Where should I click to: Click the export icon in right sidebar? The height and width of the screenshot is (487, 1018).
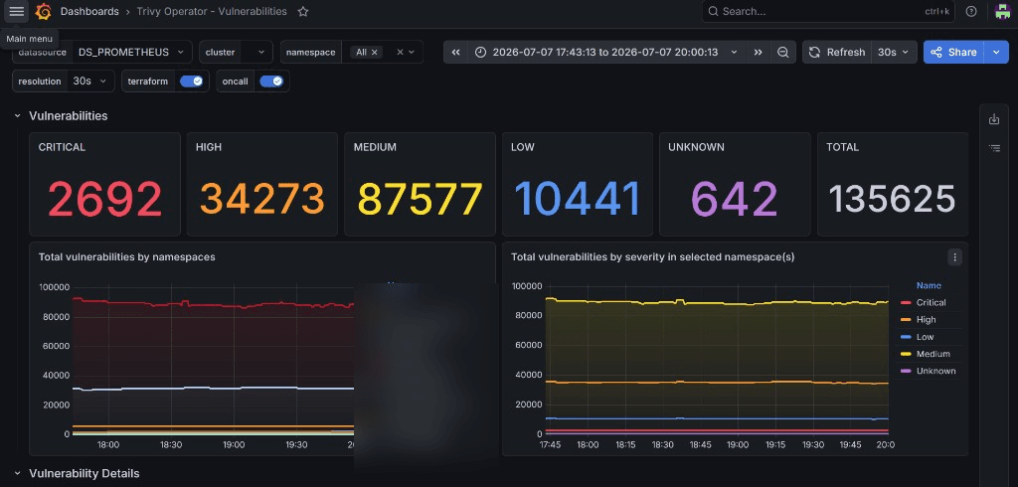pyautogui.click(x=994, y=119)
